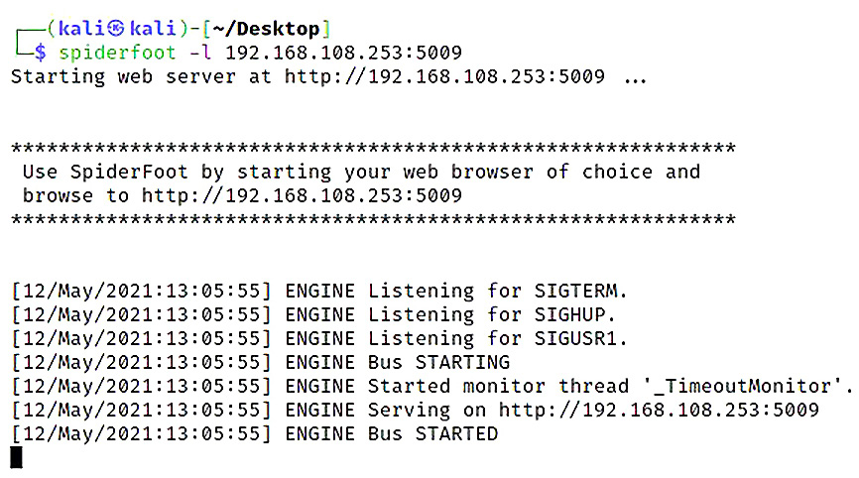This screenshot has height=478, width=859.
Task: Click the terminal block cursor
Action: (16, 457)
